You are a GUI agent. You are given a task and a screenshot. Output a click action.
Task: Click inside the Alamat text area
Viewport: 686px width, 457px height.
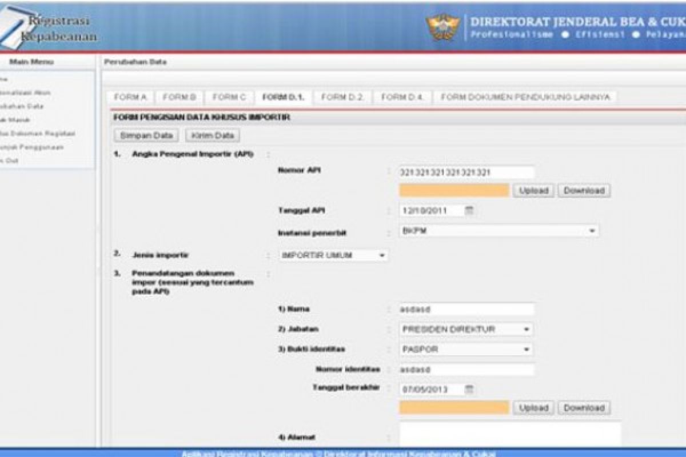pyautogui.click(x=509, y=435)
